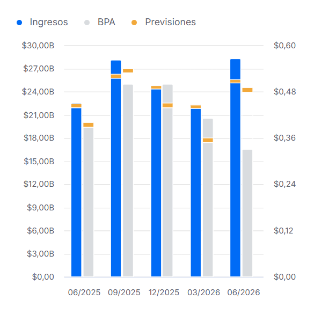The image size is (322, 314).
Task: Select the blue revenue bar for 09/2025
Action: [x=116, y=169]
